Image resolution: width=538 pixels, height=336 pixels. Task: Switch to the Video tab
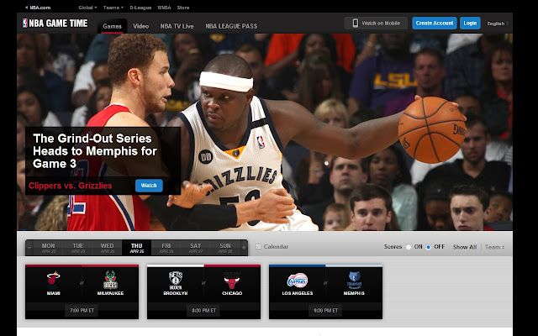[141, 26]
